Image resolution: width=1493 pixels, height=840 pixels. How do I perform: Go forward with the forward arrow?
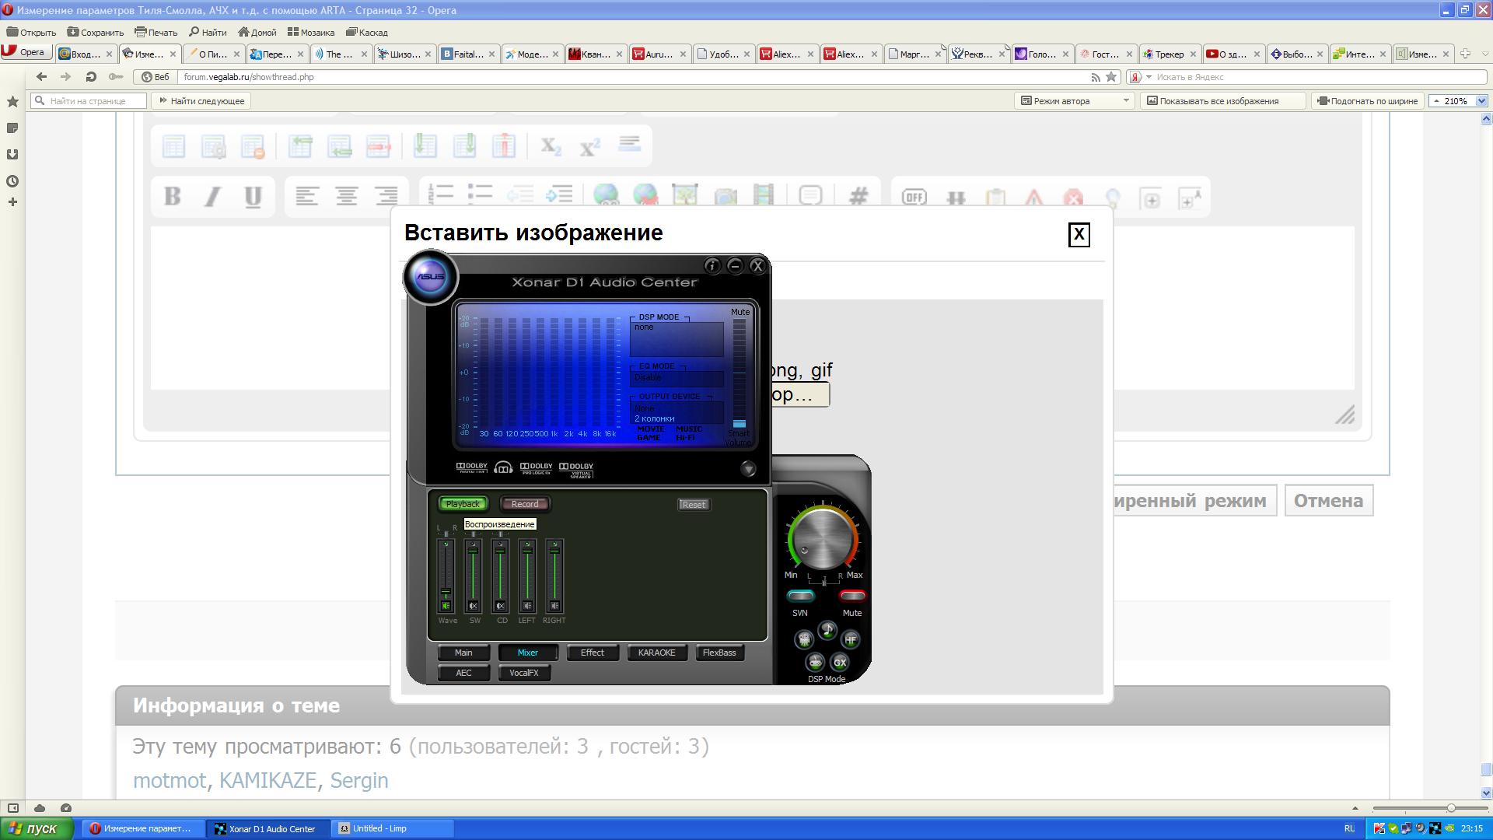click(66, 76)
